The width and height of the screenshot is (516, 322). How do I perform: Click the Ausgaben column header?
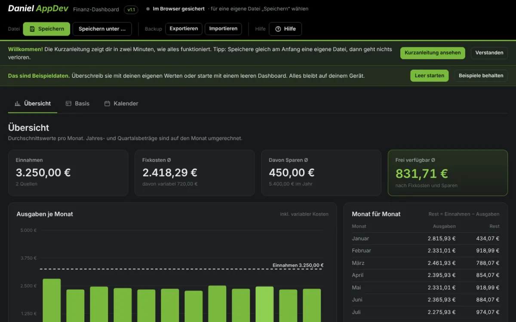444,226
